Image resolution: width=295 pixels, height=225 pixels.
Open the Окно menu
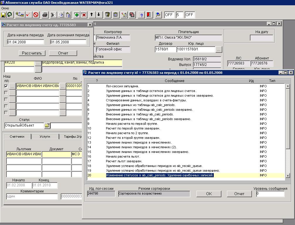[5, 8]
